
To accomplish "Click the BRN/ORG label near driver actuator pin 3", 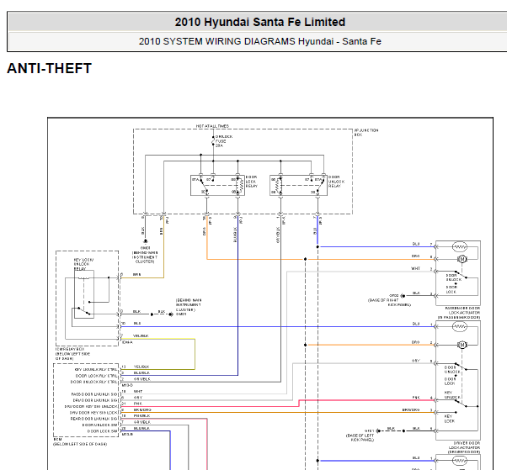I will 411,409.
